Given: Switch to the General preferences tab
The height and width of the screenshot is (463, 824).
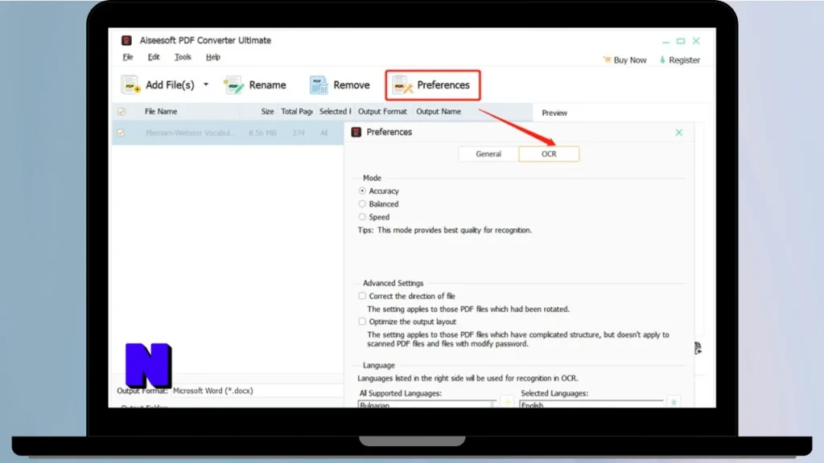Looking at the screenshot, I should pos(488,154).
